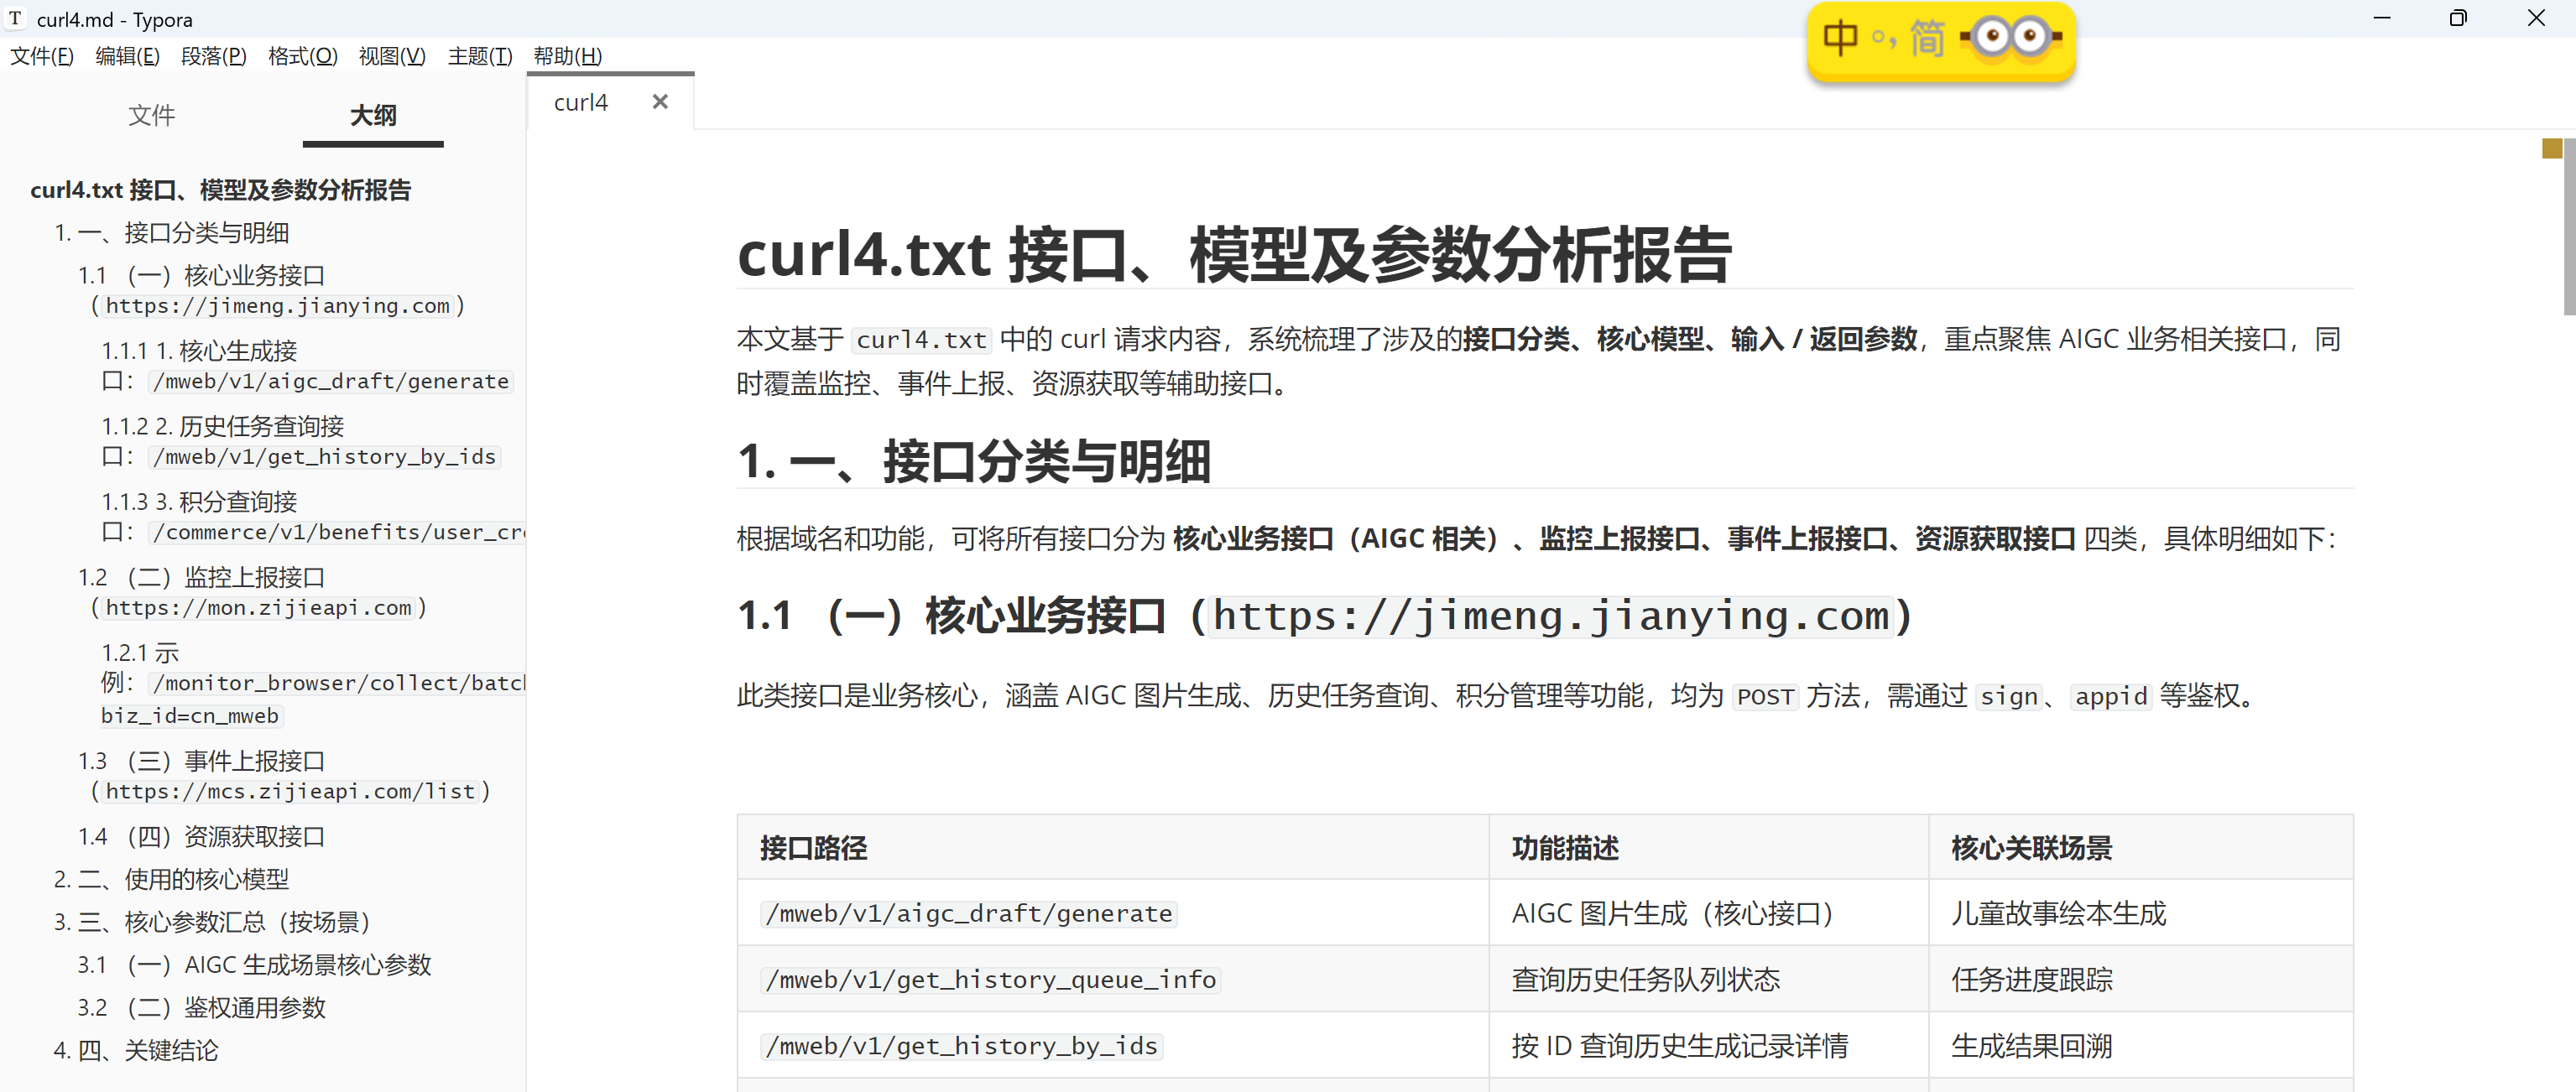Go to outline item 二、使用的核心模型
This screenshot has width=2576, height=1092.
(x=171, y=880)
